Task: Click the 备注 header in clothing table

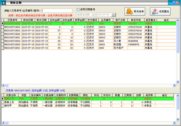Action: (165, 95)
